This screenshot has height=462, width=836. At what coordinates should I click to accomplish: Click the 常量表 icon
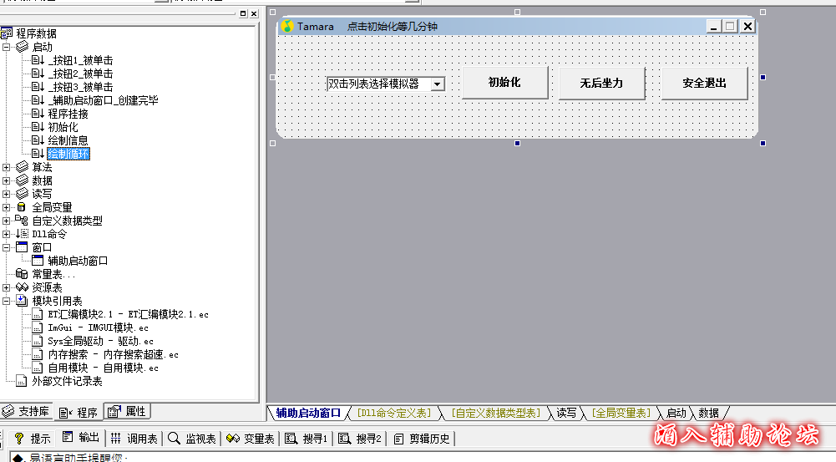22,274
